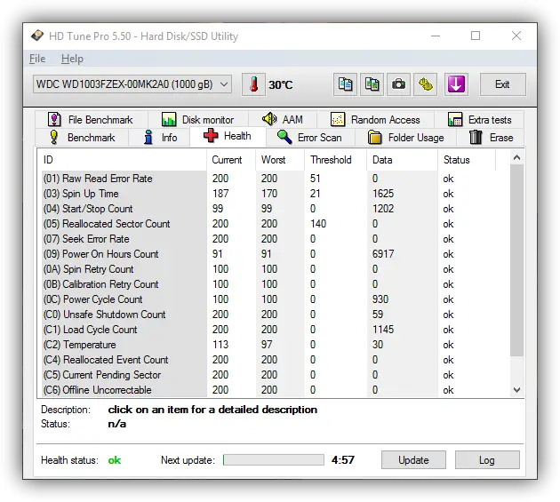Click the temperature thermometer icon
Screen dimensions: 560x502
[253, 84]
